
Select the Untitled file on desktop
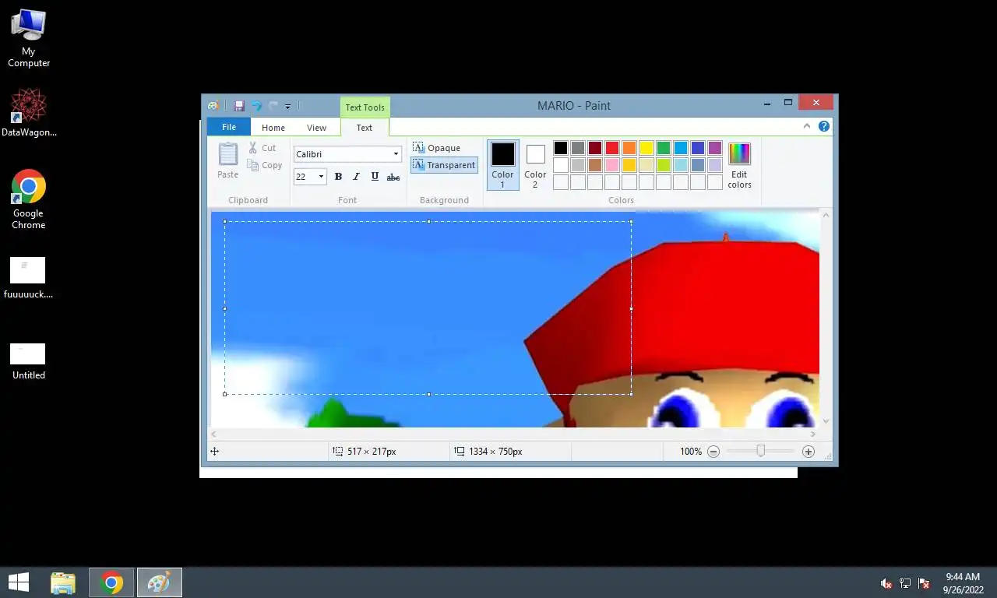28,362
